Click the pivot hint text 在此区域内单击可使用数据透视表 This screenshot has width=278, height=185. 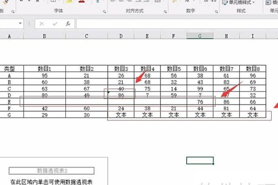[x=51, y=182]
